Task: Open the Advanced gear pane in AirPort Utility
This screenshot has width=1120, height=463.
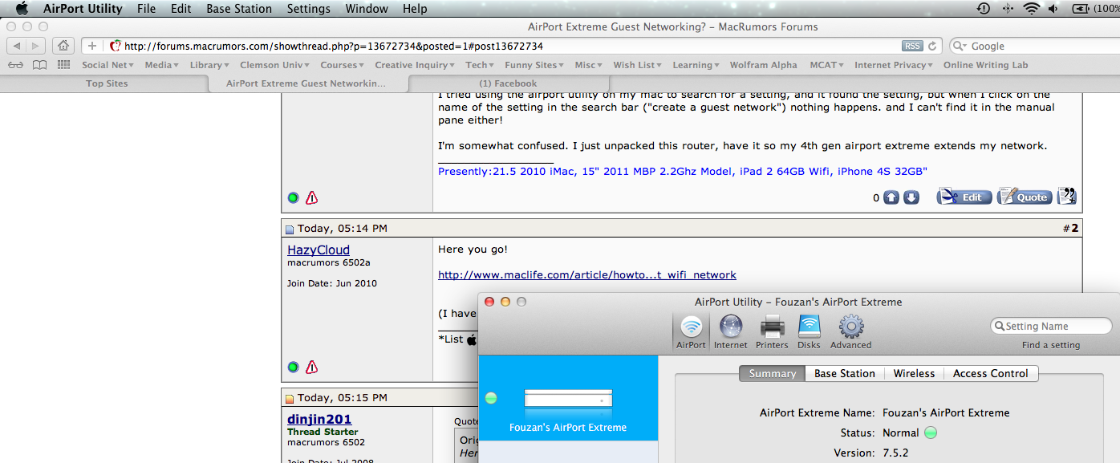Action: click(850, 332)
